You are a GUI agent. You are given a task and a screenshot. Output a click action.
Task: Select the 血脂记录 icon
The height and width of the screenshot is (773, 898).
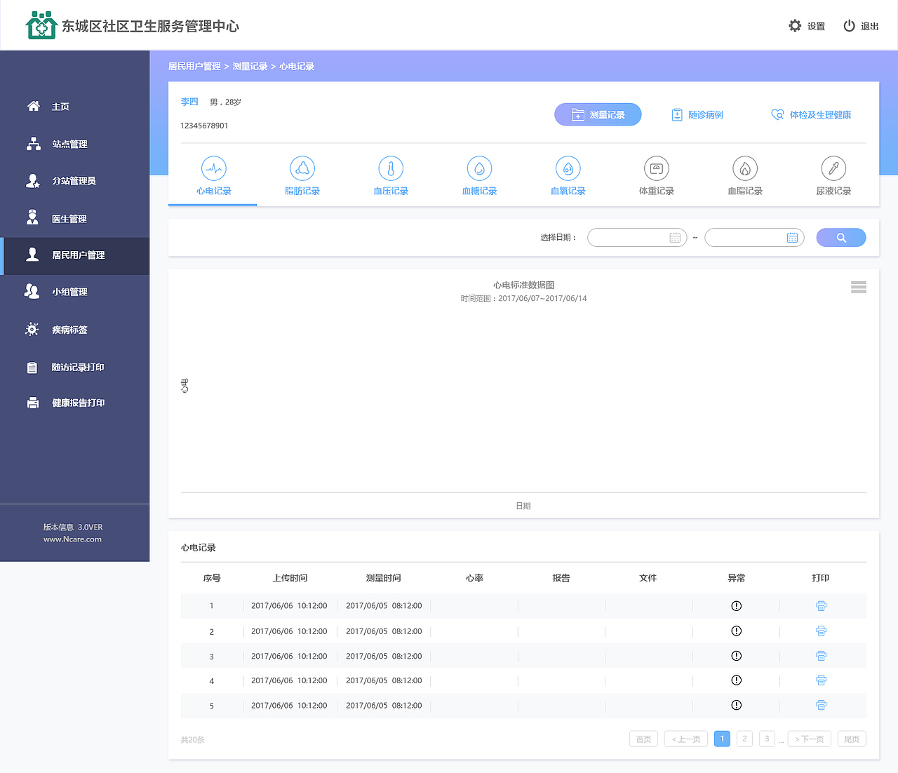tap(744, 168)
